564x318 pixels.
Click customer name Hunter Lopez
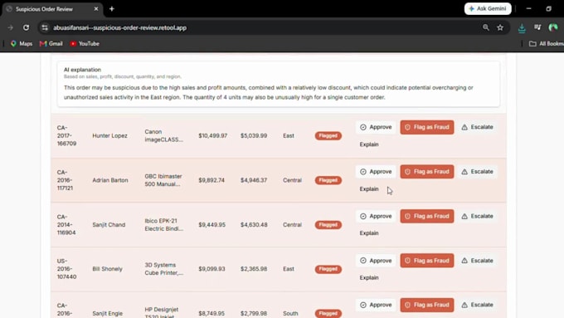tap(109, 136)
